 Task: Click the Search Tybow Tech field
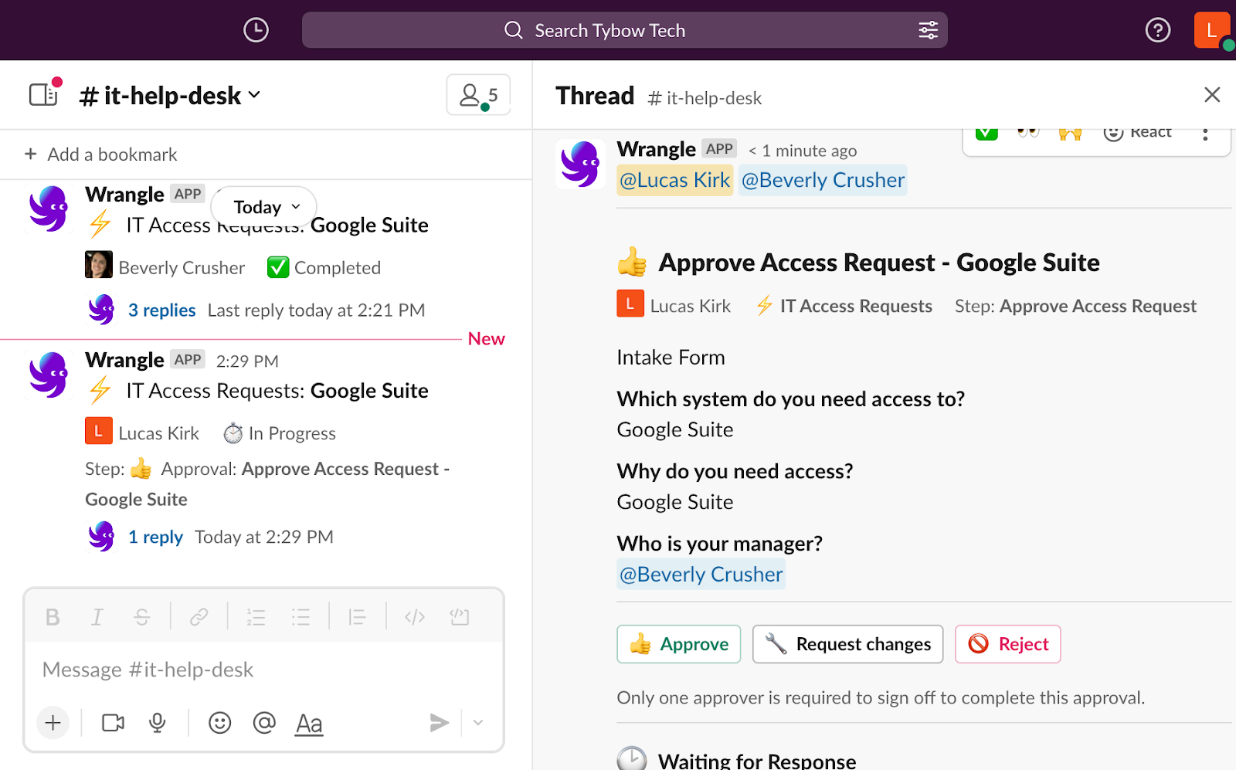pos(624,30)
